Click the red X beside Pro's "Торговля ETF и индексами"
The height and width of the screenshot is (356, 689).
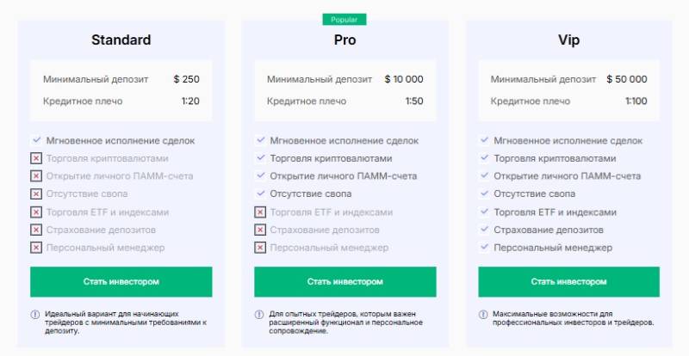point(260,212)
